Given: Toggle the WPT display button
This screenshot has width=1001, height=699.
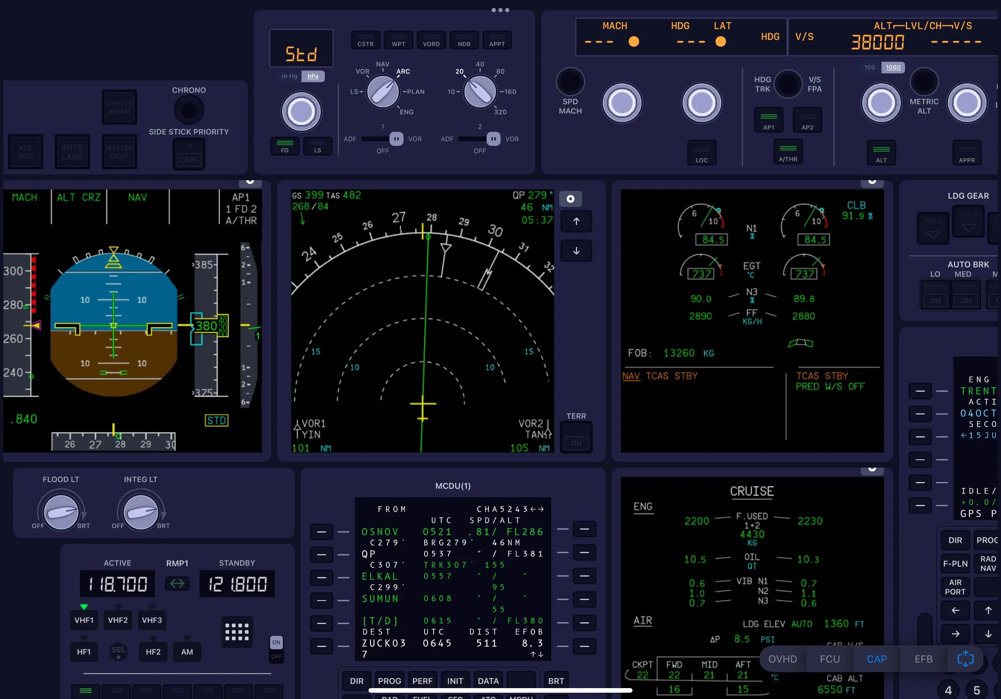Looking at the screenshot, I should 399,40.
